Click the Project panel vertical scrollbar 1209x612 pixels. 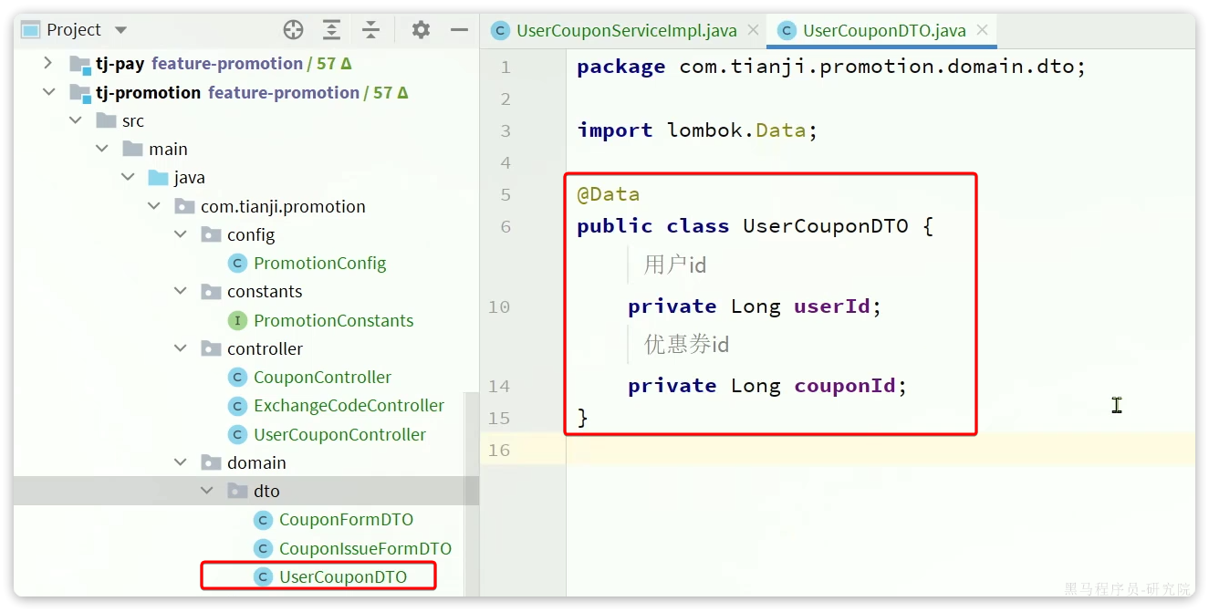point(471,493)
